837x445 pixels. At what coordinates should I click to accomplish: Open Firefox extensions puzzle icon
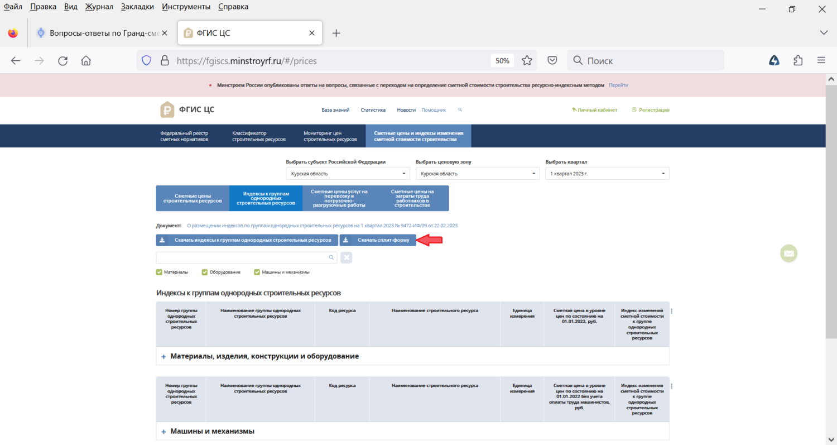coord(798,61)
